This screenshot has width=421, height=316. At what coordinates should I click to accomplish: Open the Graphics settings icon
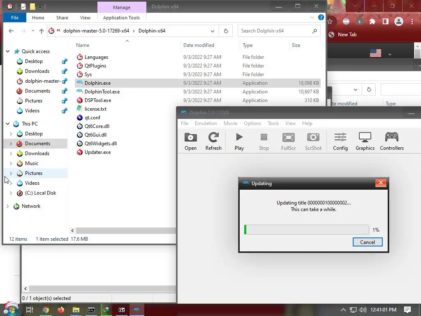click(365, 142)
